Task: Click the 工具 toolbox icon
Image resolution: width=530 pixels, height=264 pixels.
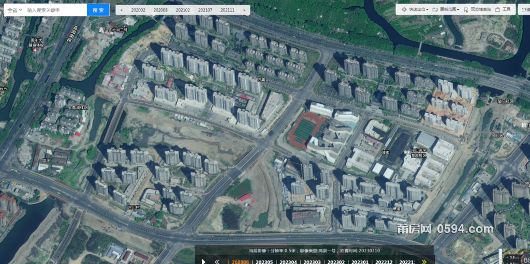Action: [x=497, y=9]
